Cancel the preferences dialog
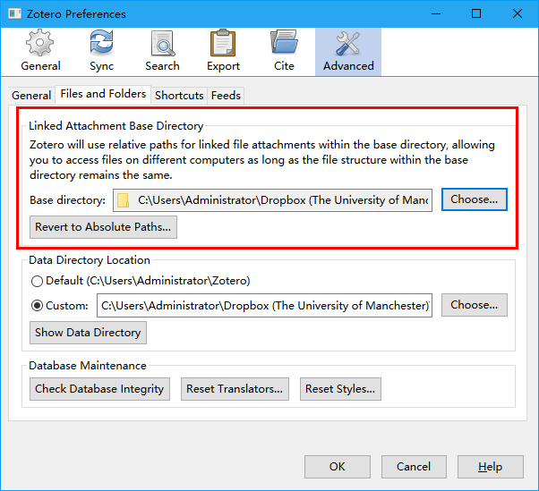The width and height of the screenshot is (539, 491). tap(414, 467)
